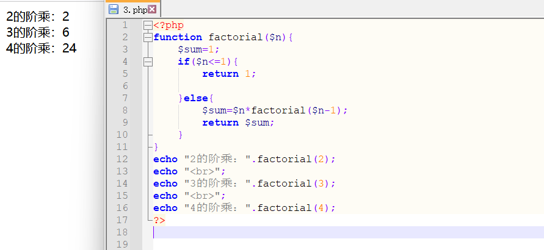Click the 'if' keyword on line 4
Viewport: 544px width, 250px height.
click(x=184, y=62)
